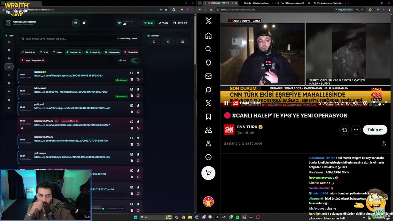Click Yenile refresh button

[163, 23]
